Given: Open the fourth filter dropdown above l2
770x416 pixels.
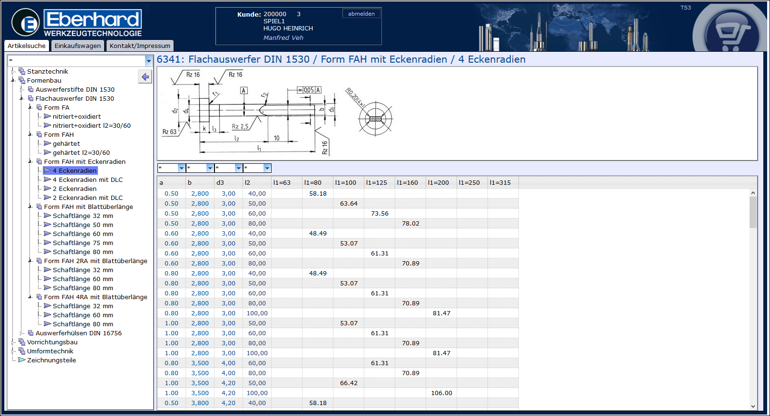Looking at the screenshot, I should (267, 168).
